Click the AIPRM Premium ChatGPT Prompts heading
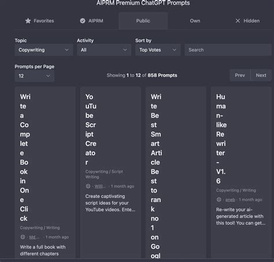Viewport: 274px width, 262px height. coord(143,3)
